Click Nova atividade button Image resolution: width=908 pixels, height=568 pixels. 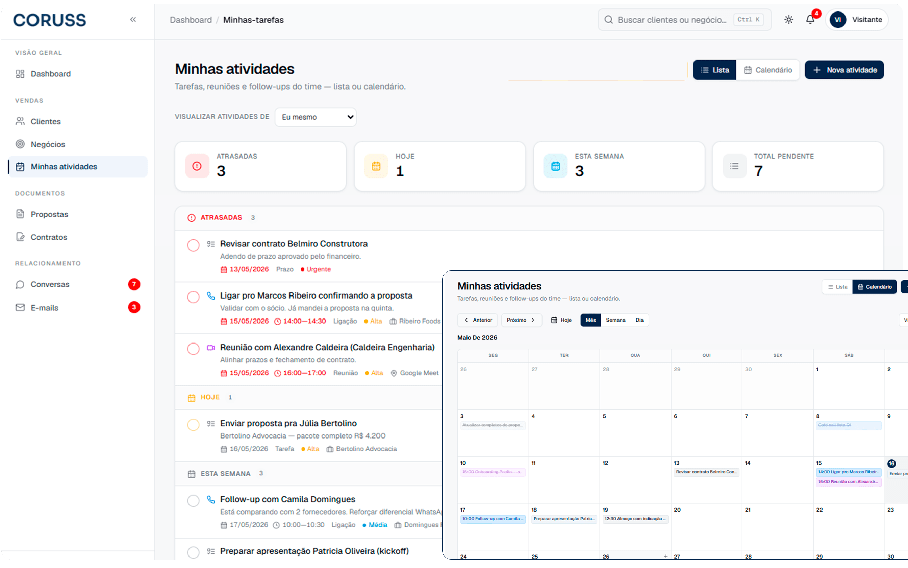click(x=844, y=70)
